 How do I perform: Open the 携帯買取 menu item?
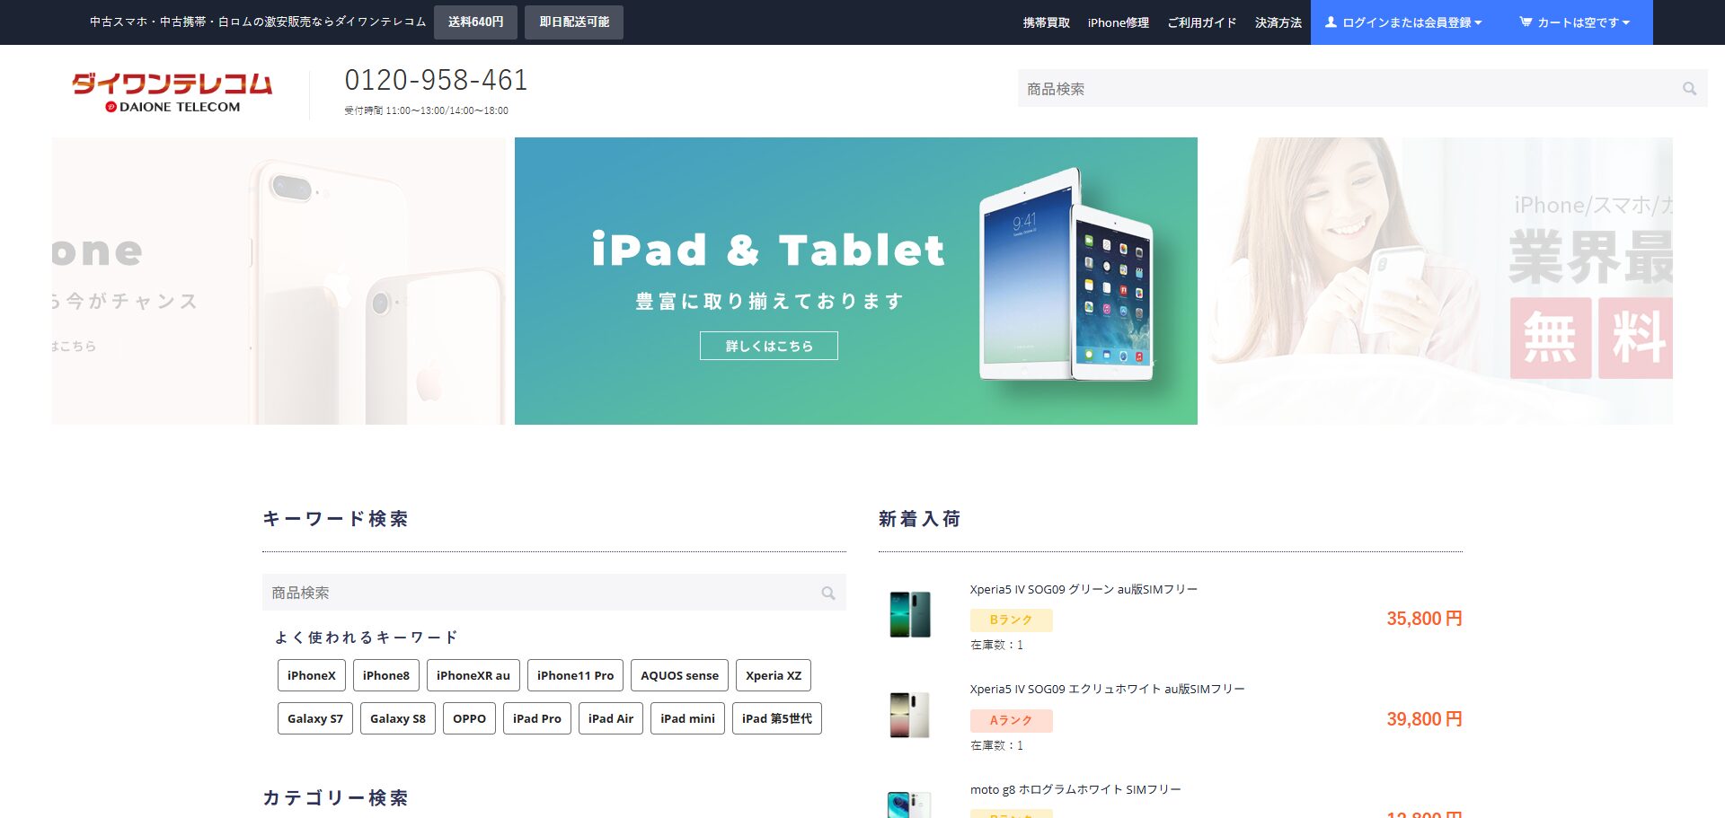point(1046,22)
